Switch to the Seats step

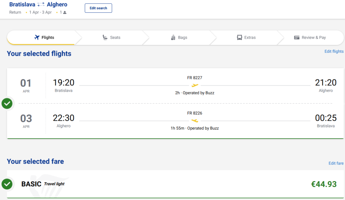pyautogui.click(x=111, y=37)
